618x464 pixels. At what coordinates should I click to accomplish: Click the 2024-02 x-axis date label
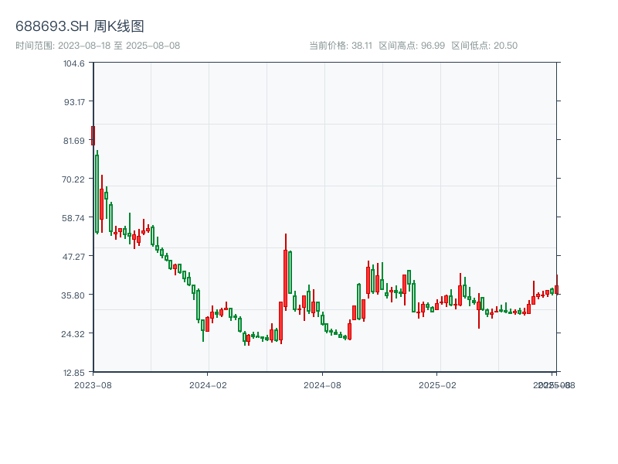[x=209, y=384]
